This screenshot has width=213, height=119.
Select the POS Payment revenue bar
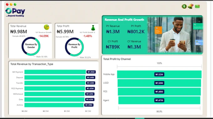(55, 88)
